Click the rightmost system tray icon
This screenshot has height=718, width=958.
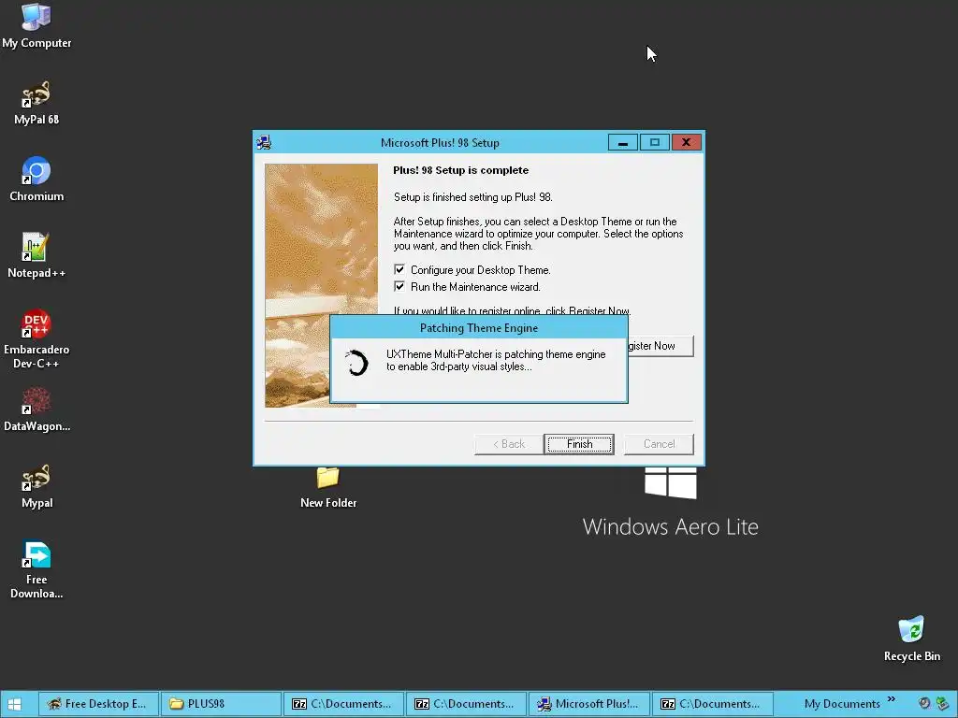point(943,703)
